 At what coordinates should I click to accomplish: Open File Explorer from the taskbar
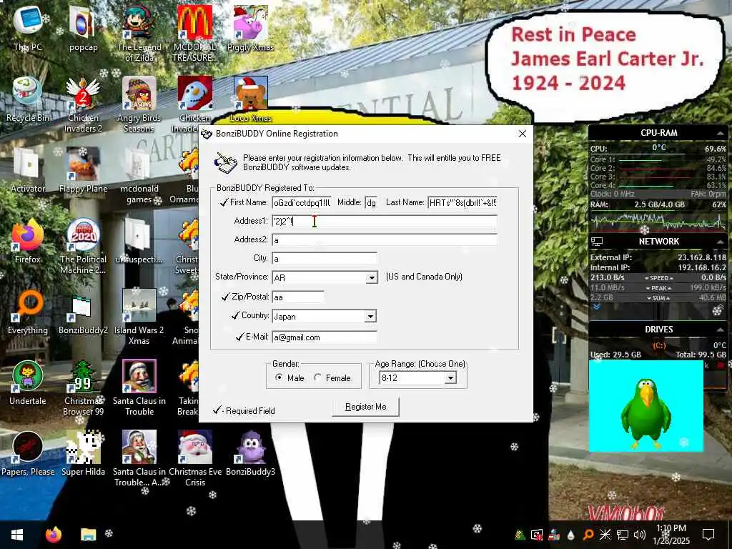88,535
